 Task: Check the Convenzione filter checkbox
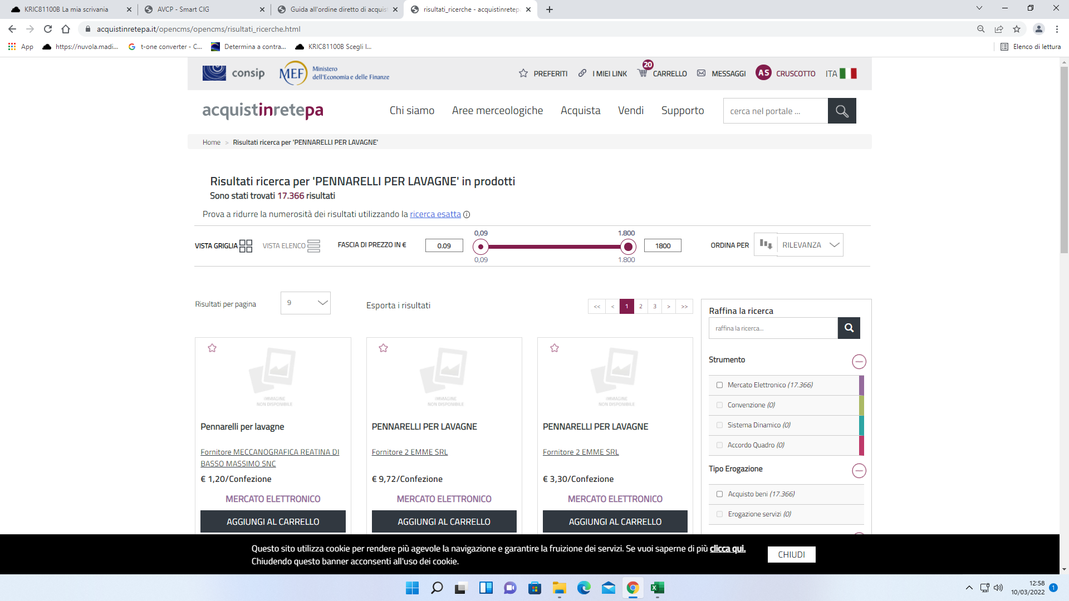coord(719,405)
